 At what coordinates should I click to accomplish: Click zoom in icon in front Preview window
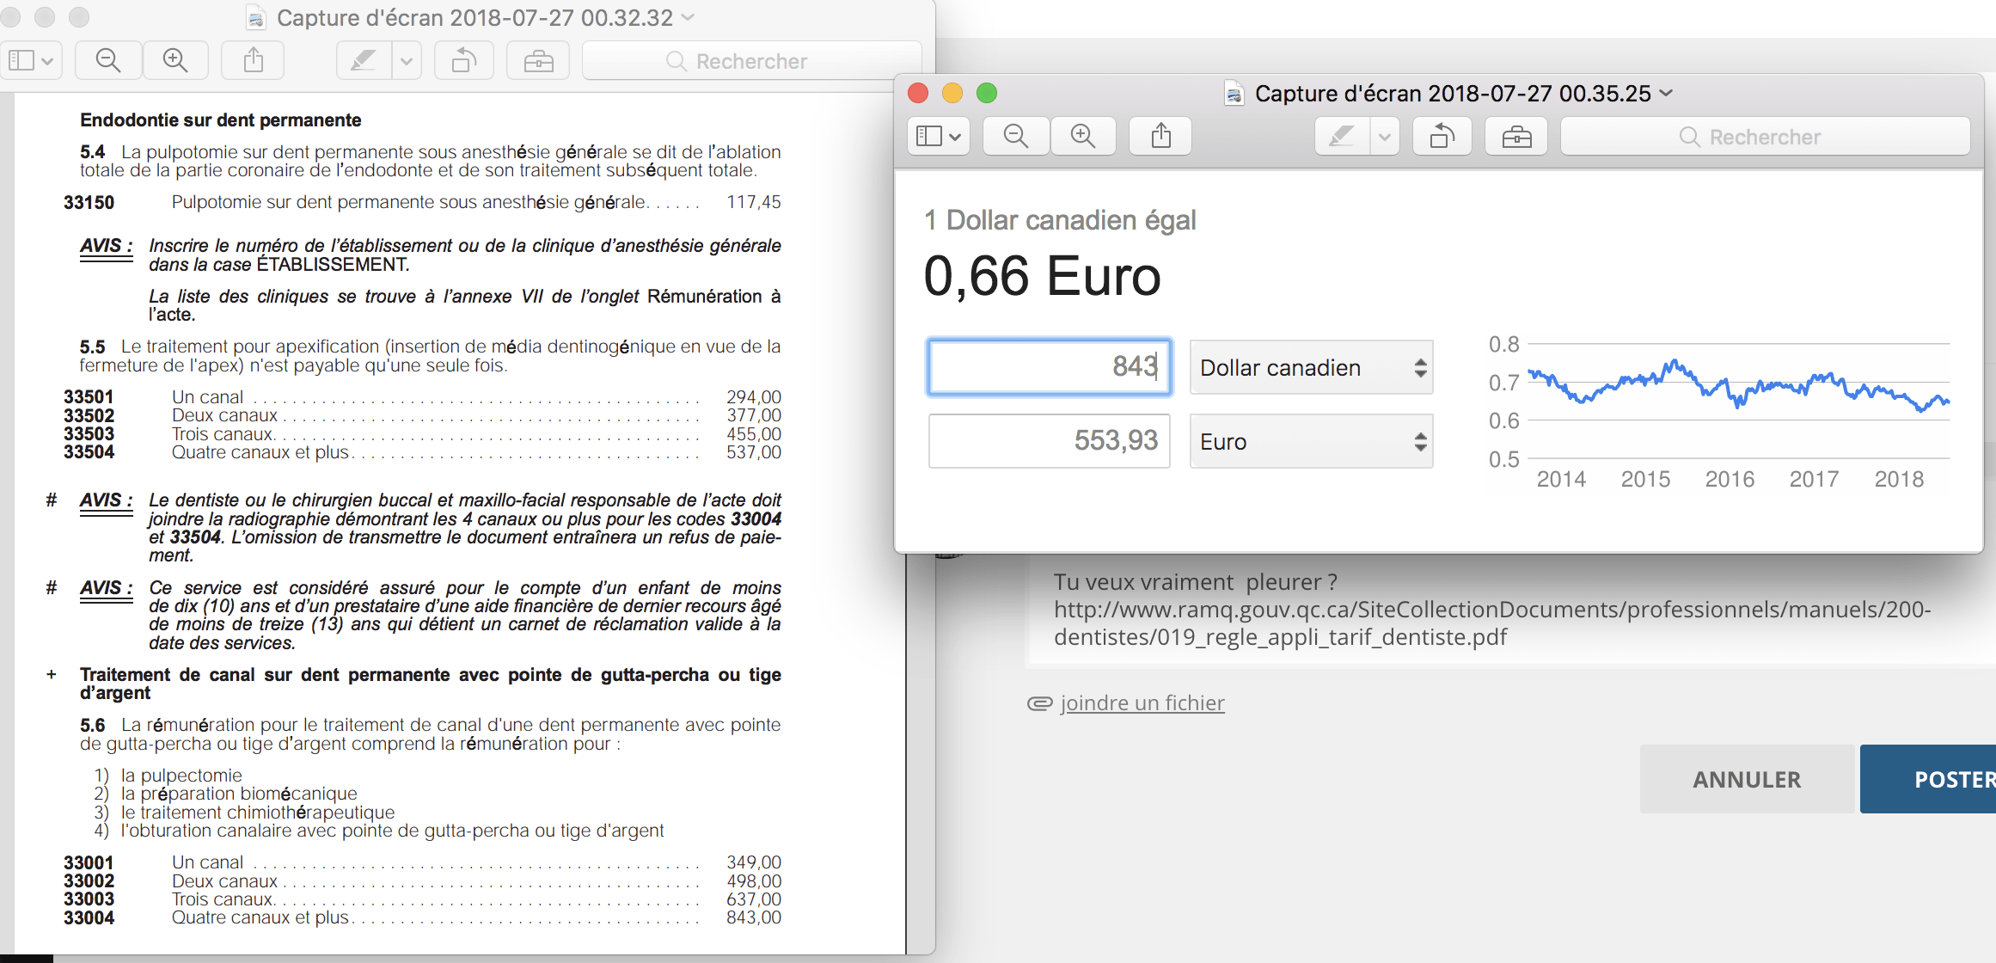[1082, 136]
